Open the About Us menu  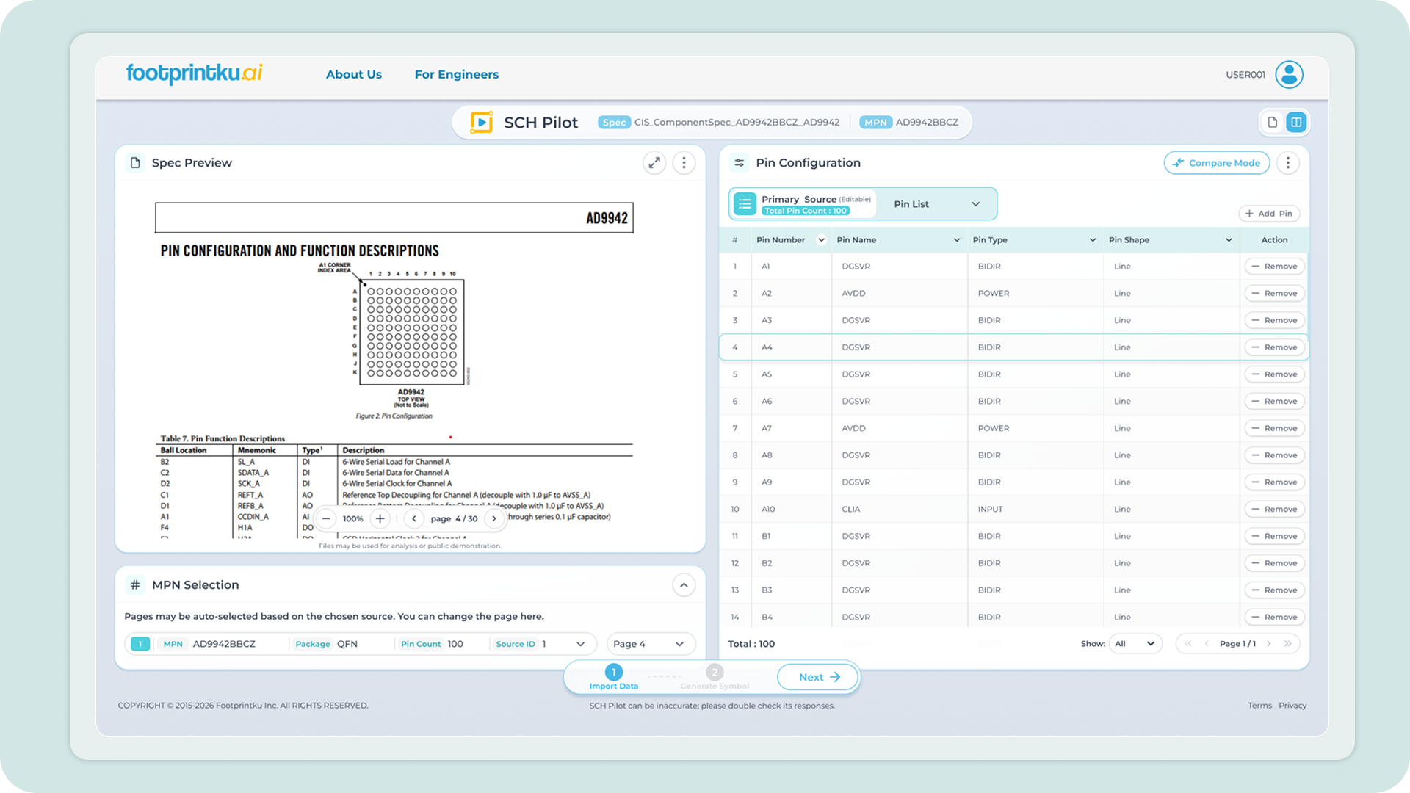point(354,74)
